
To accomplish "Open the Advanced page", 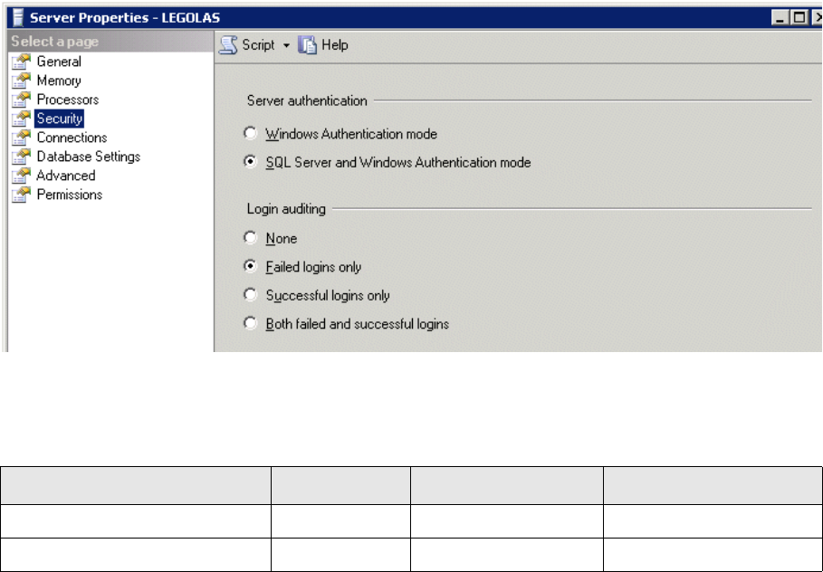I will click(66, 176).
